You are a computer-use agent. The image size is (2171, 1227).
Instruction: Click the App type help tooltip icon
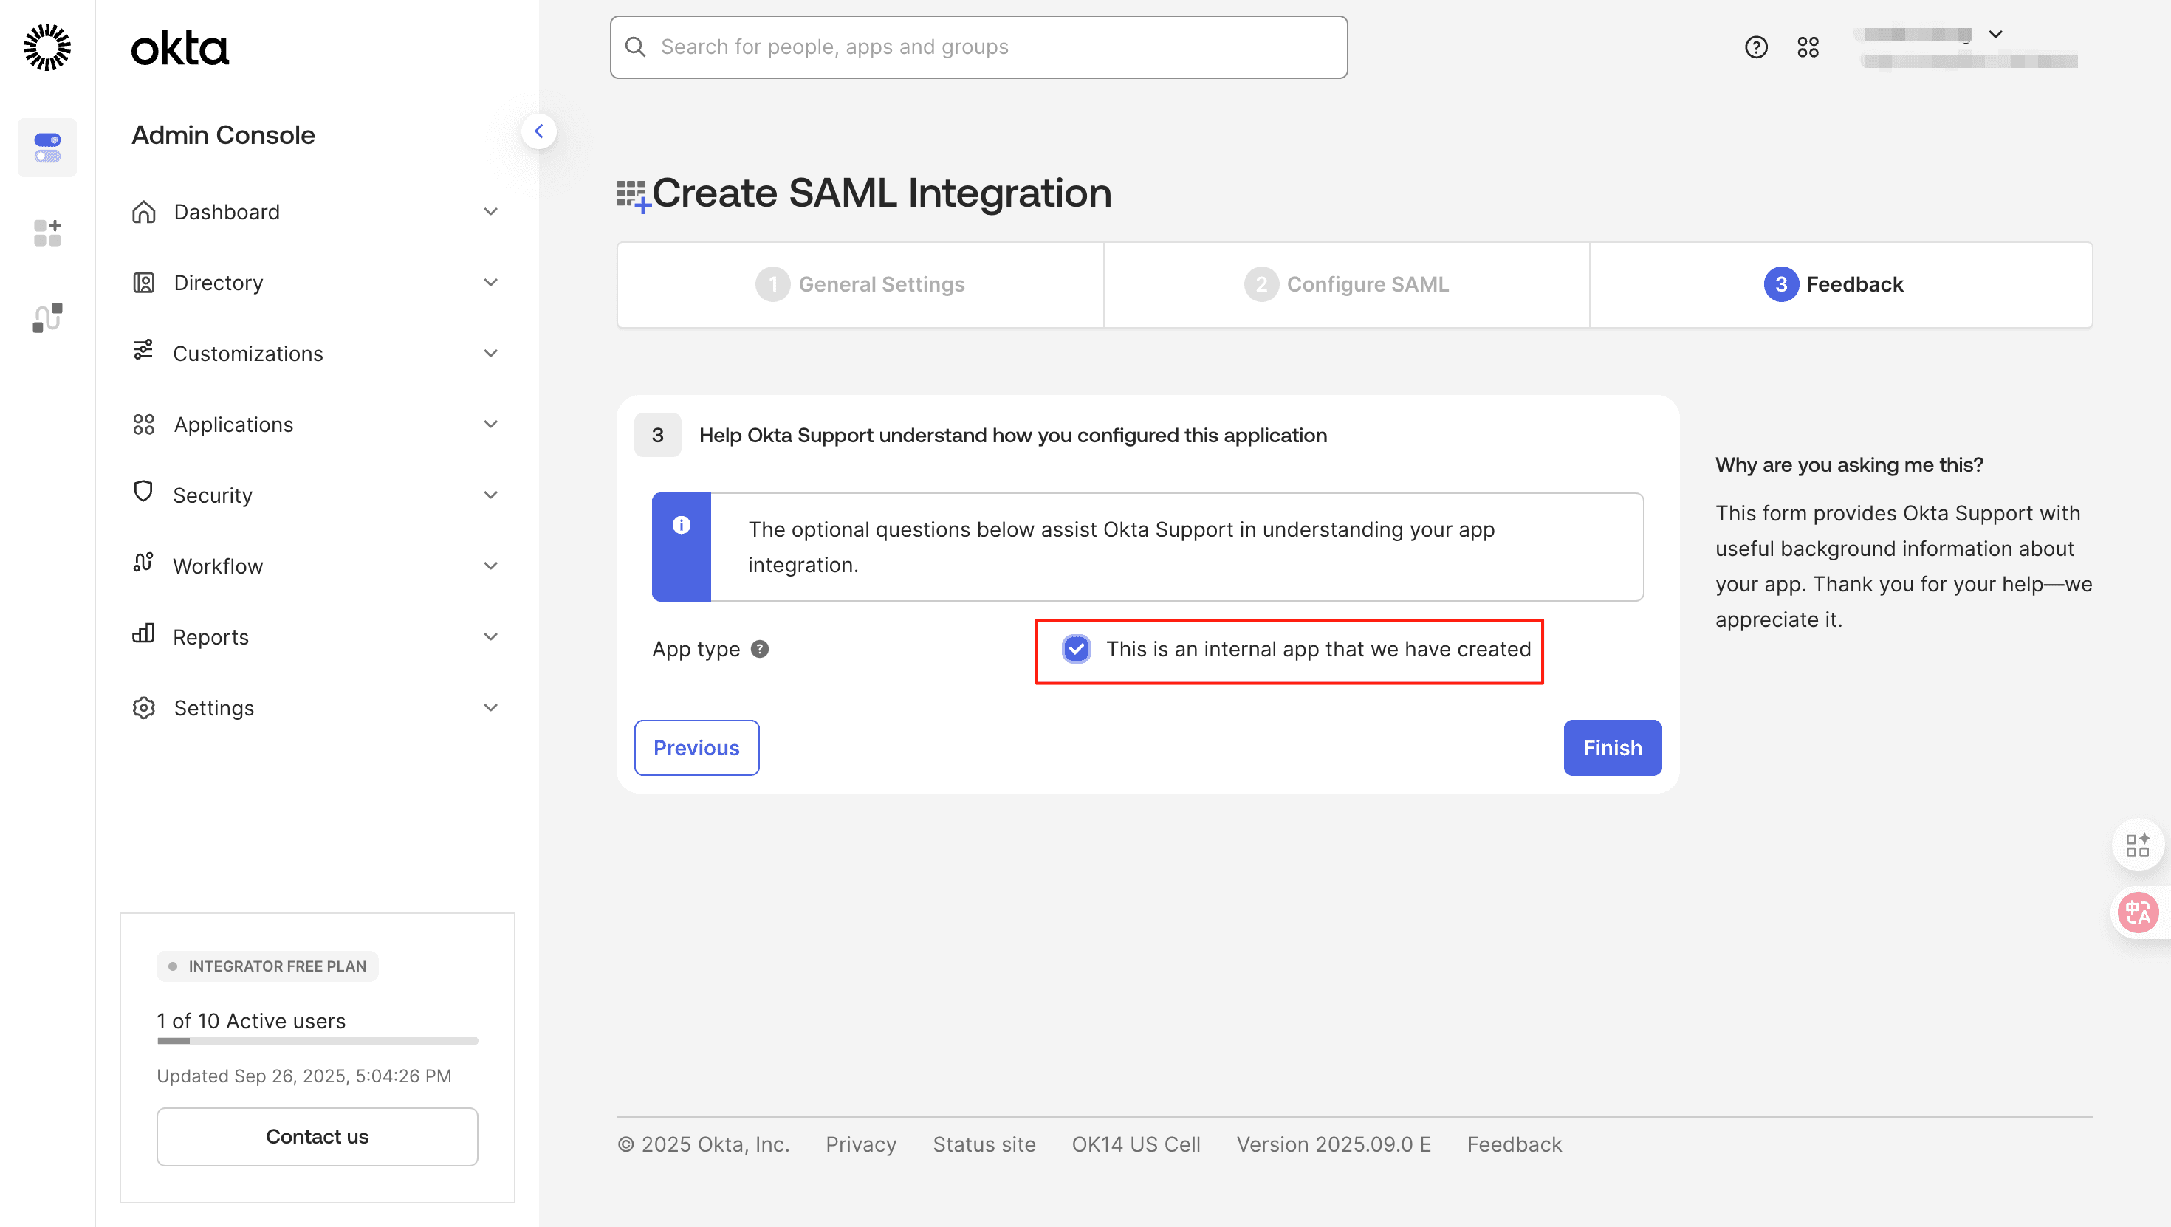pos(759,649)
